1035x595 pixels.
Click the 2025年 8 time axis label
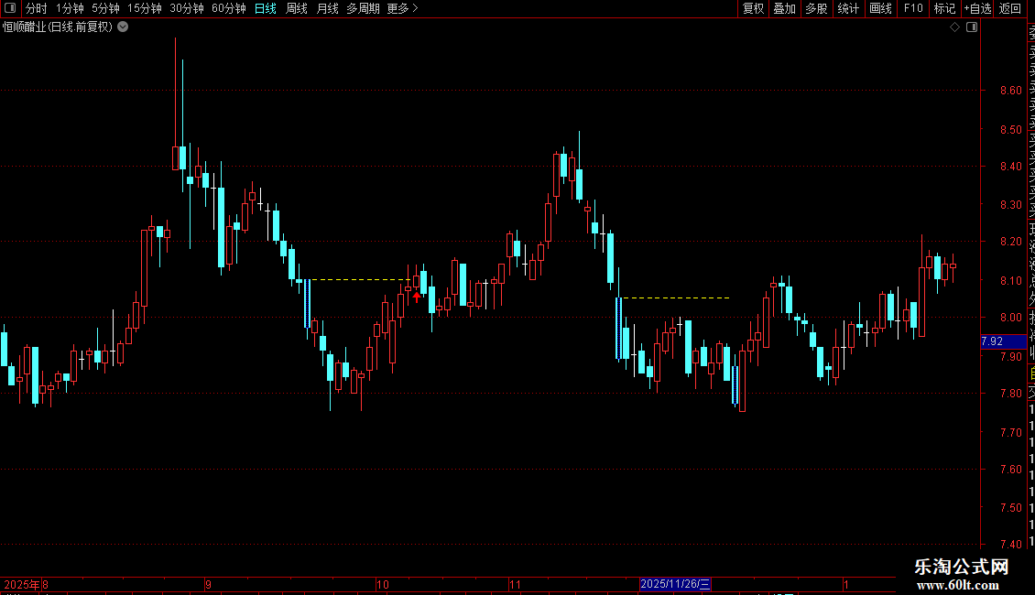click(x=26, y=584)
